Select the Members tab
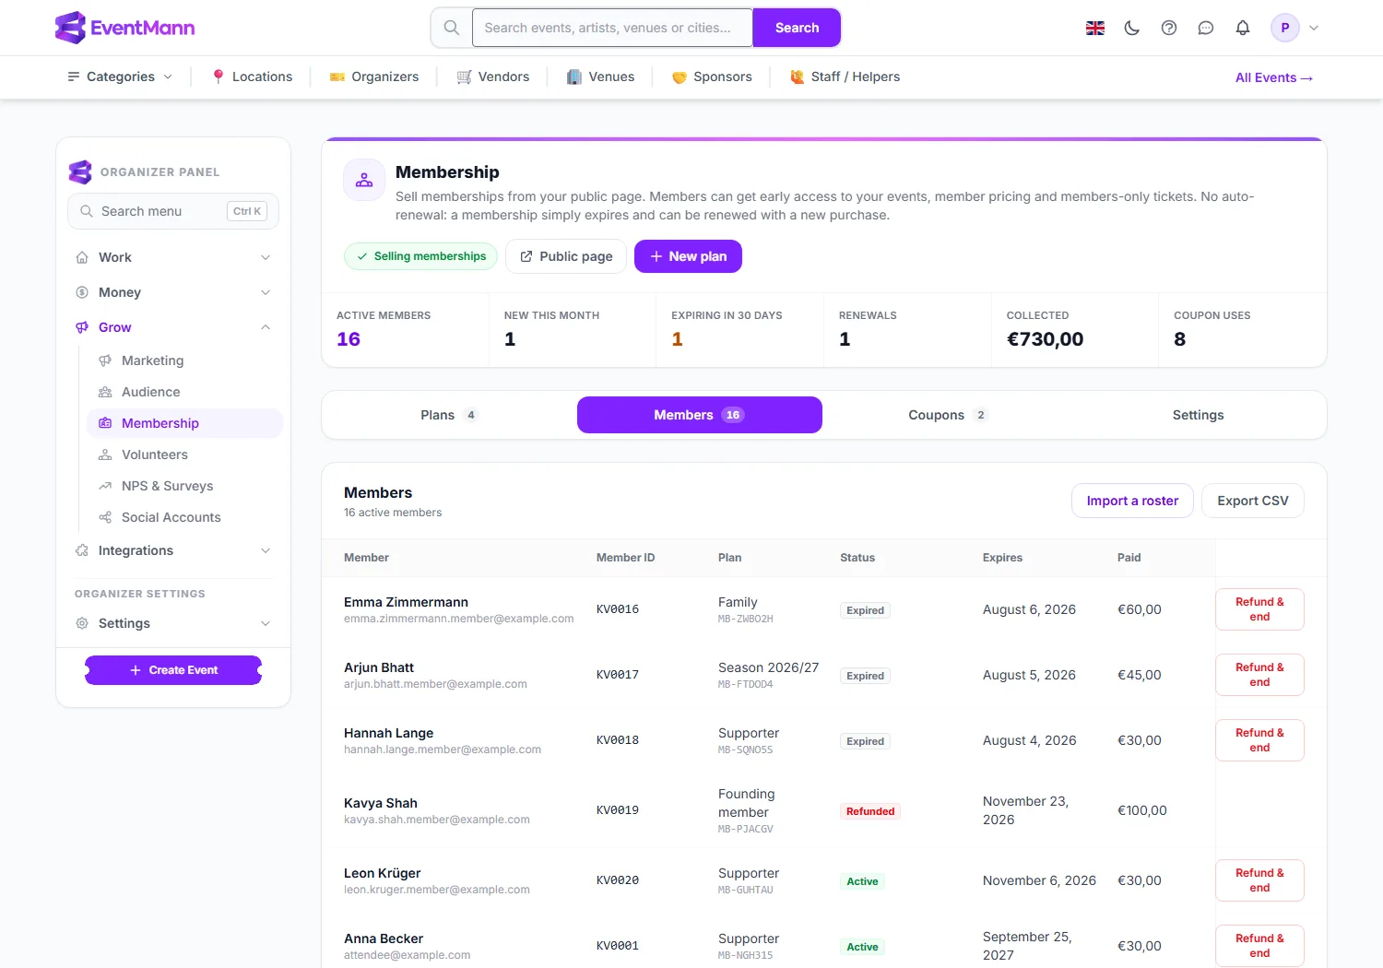1383x968 pixels. click(x=700, y=415)
